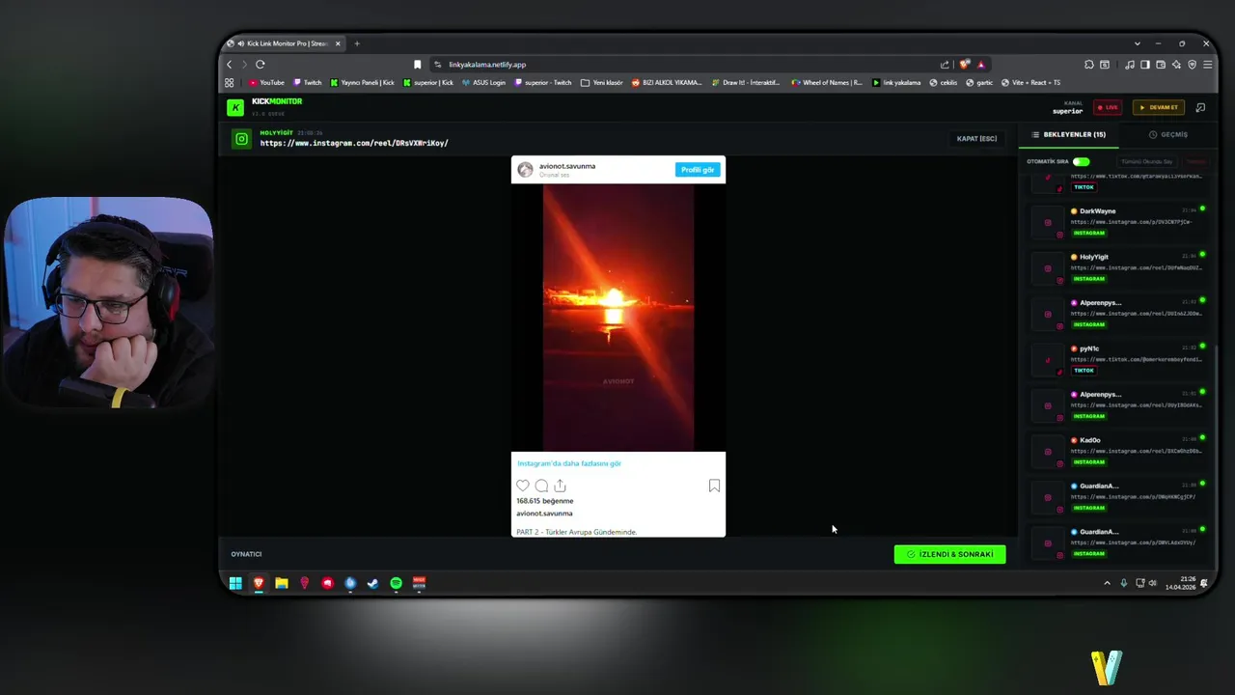Select the DarkWayne queue item
The height and width of the screenshot is (695, 1235).
[x=1117, y=222]
